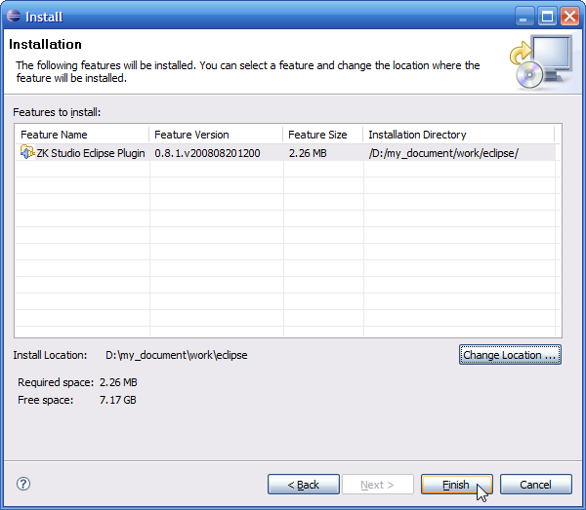Screen dimensions: 586x510
Task: Select the ZK Studio Eclipse Plugin row
Action: [285, 153]
